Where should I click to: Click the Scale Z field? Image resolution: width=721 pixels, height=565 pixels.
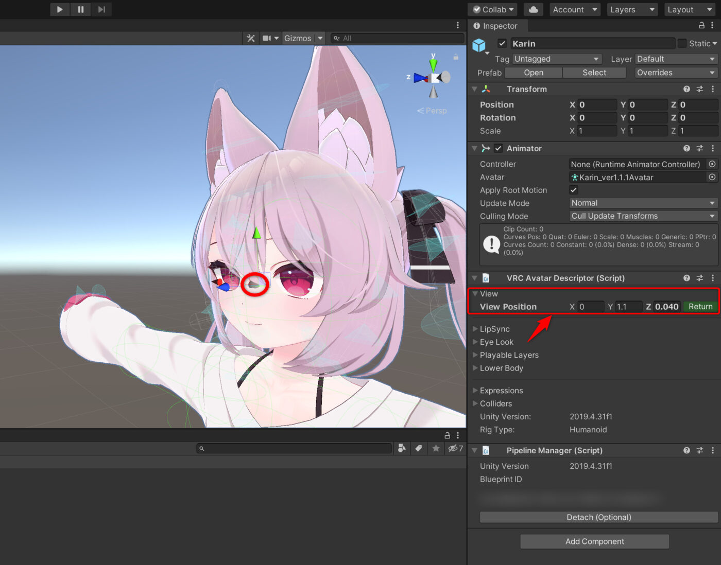click(x=698, y=131)
